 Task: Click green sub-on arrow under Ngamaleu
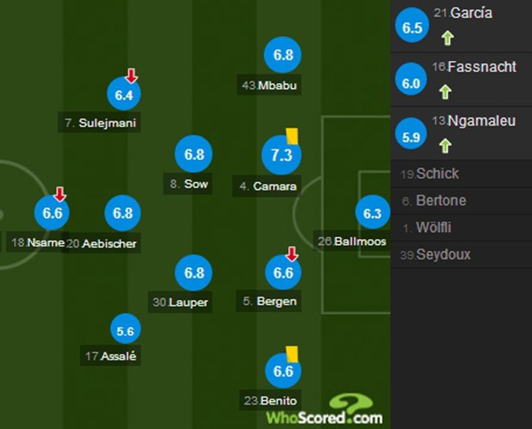click(x=445, y=145)
